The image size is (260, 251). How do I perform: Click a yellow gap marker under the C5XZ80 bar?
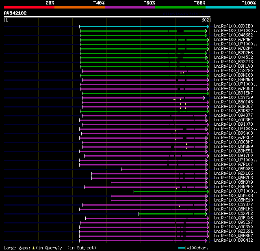click(x=181, y=73)
